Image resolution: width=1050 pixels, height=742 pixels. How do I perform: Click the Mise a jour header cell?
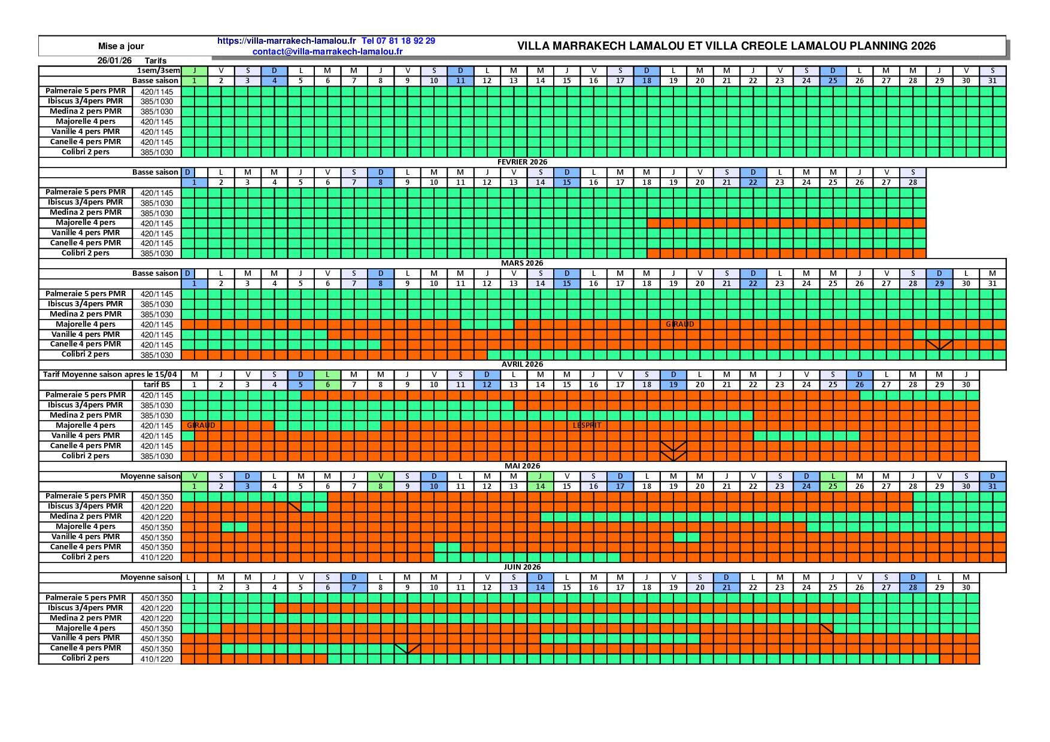click(x=121, y=46)
